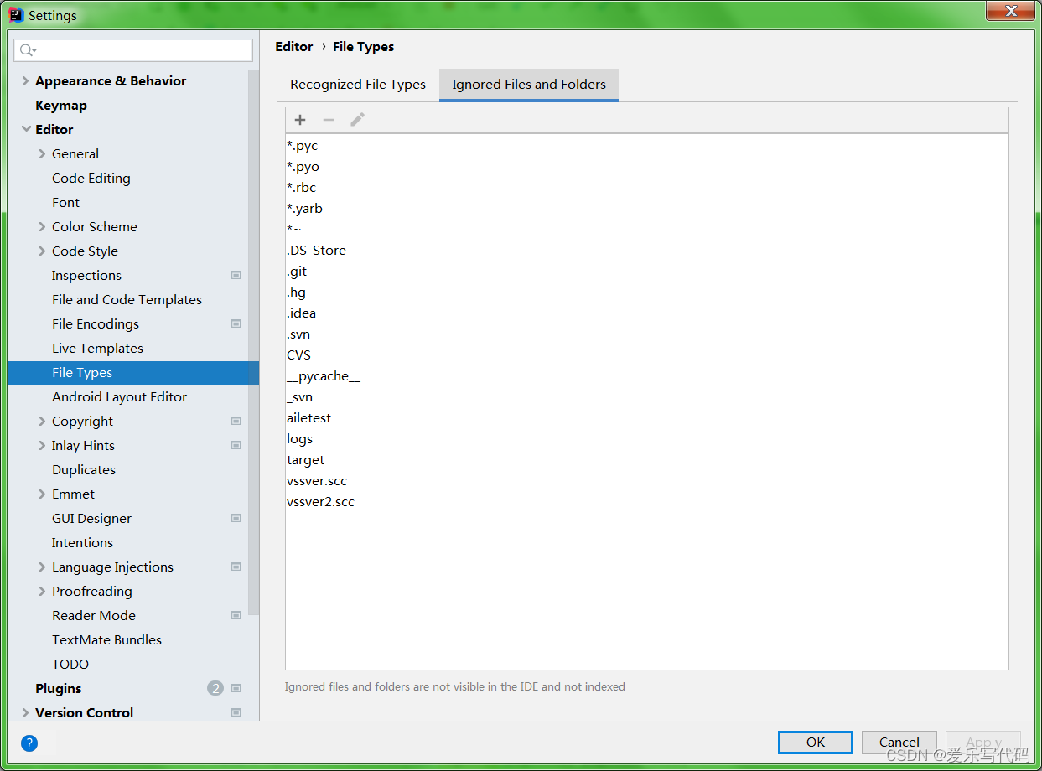This screenshot has width=1042, height=771.
Task: Confirm settings with OK button
Action: pos(816,743)
